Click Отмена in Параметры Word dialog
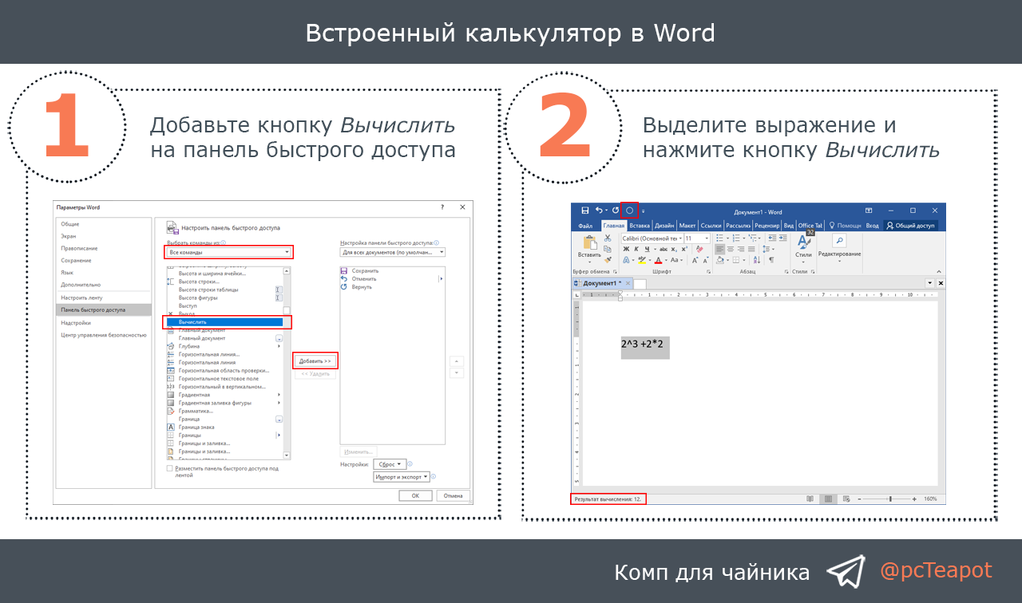The width and height of the screenshot is (1022, 603). point(453,495)
